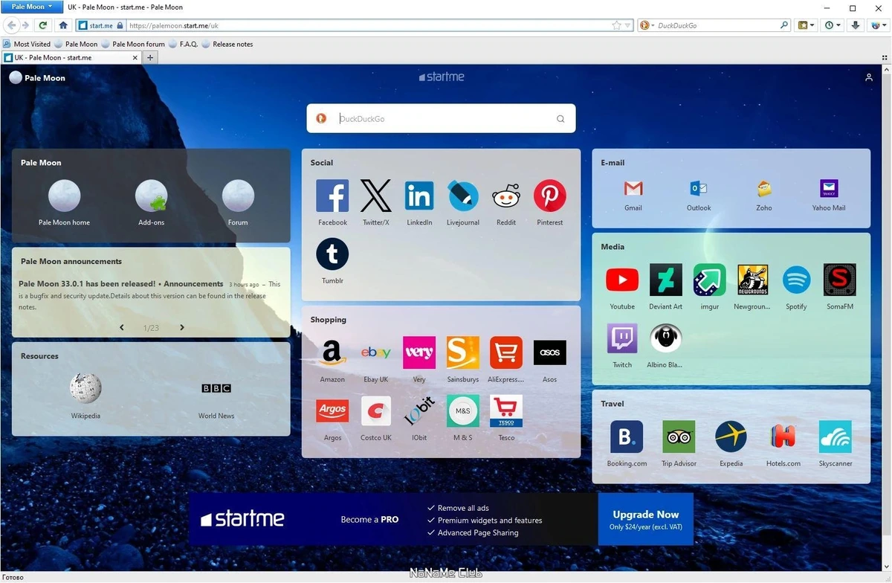Go to next announcement with right chevron

182,327
